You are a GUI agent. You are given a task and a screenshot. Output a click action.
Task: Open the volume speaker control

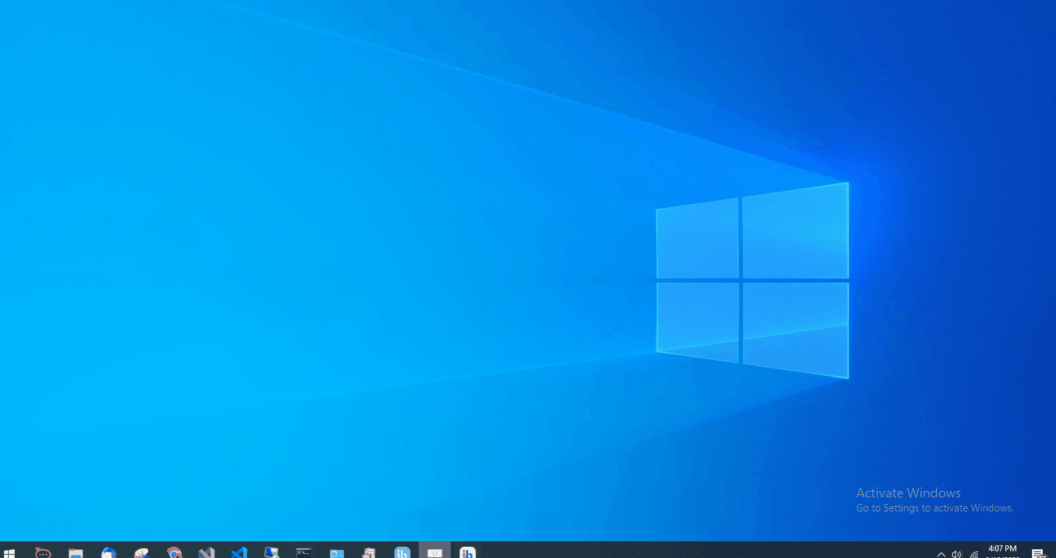tap(957, 553)
